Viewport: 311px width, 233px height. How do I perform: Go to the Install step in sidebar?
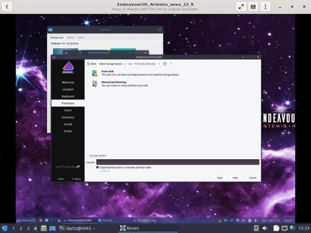68,124
